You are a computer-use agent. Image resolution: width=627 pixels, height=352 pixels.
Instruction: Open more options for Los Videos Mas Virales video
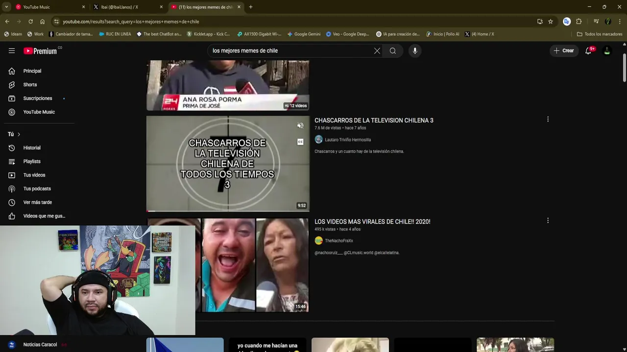click(x=548, y=220)
